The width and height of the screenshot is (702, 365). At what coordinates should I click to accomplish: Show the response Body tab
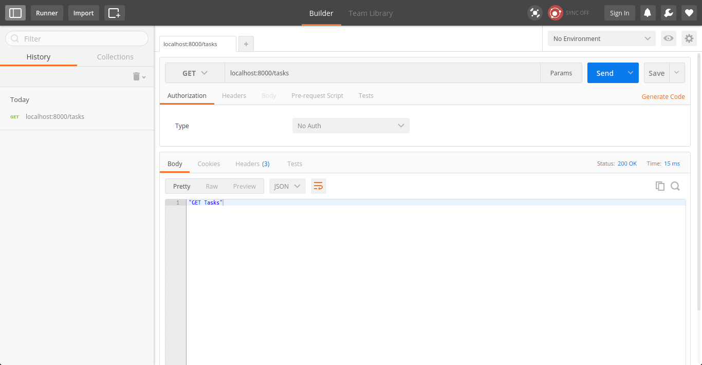(175, 164)
